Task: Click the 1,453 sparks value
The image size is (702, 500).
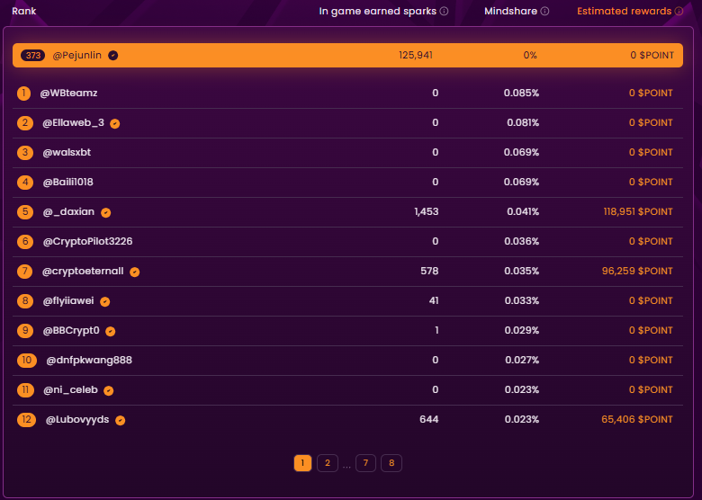Action: [x=427, y=212]
